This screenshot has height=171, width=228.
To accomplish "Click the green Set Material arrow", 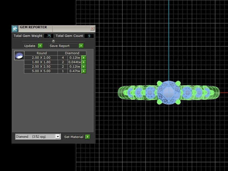I will [x=88, y=137].
